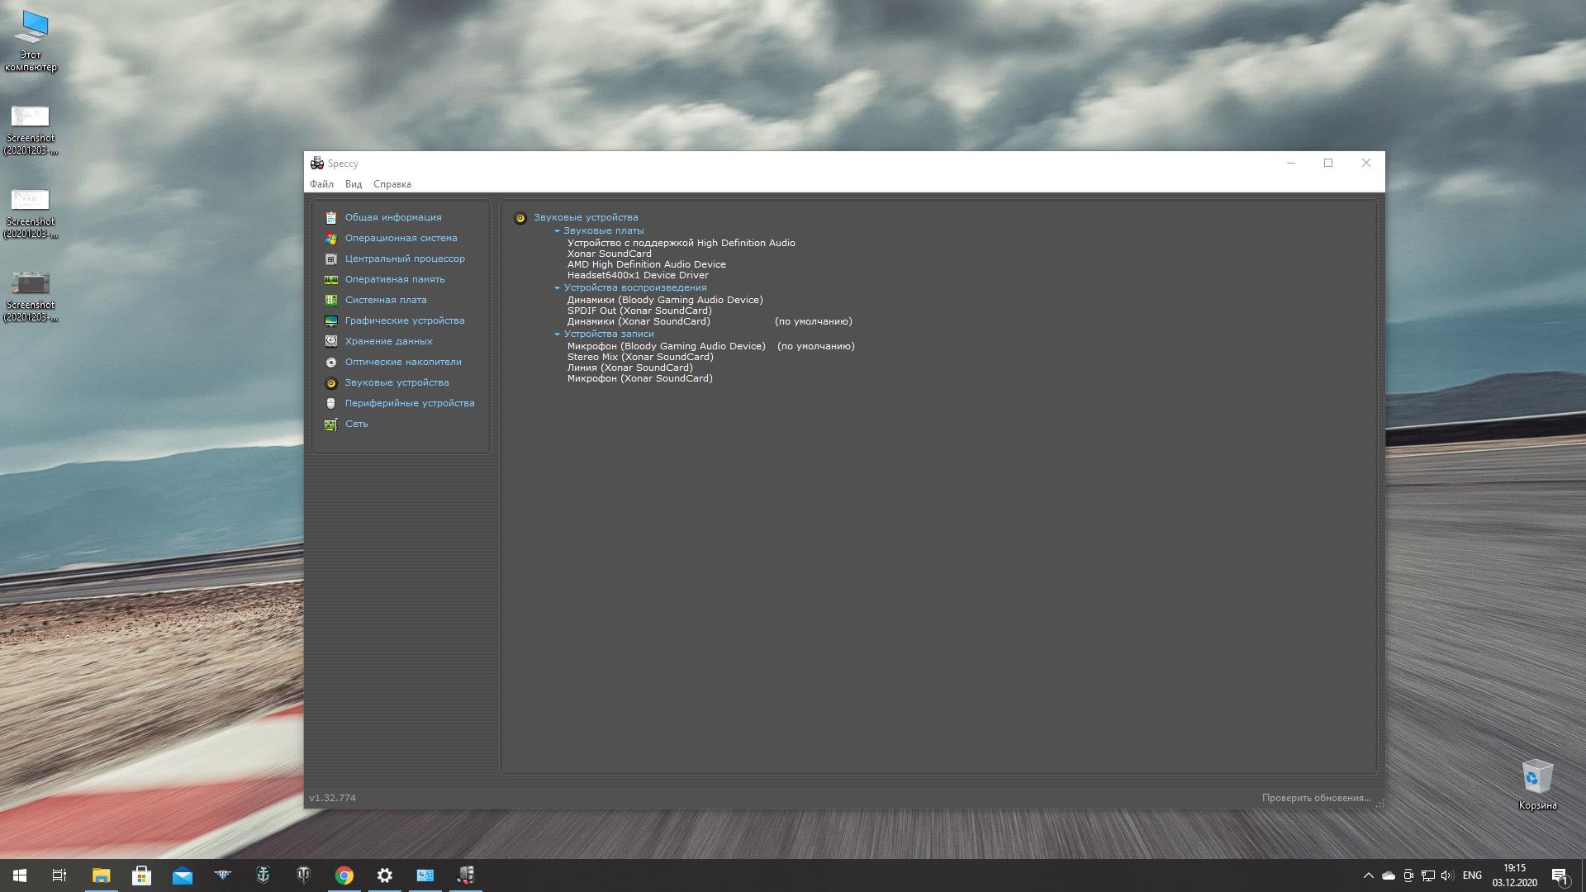Select Микрофон (Xonar SoundCard) row
The height and width of the screenshot is (892, 1586).
click(x=639, y=378)
